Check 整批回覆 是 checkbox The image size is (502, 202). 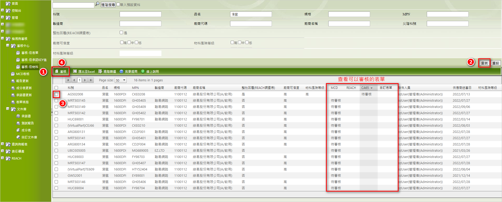(121, 33)
